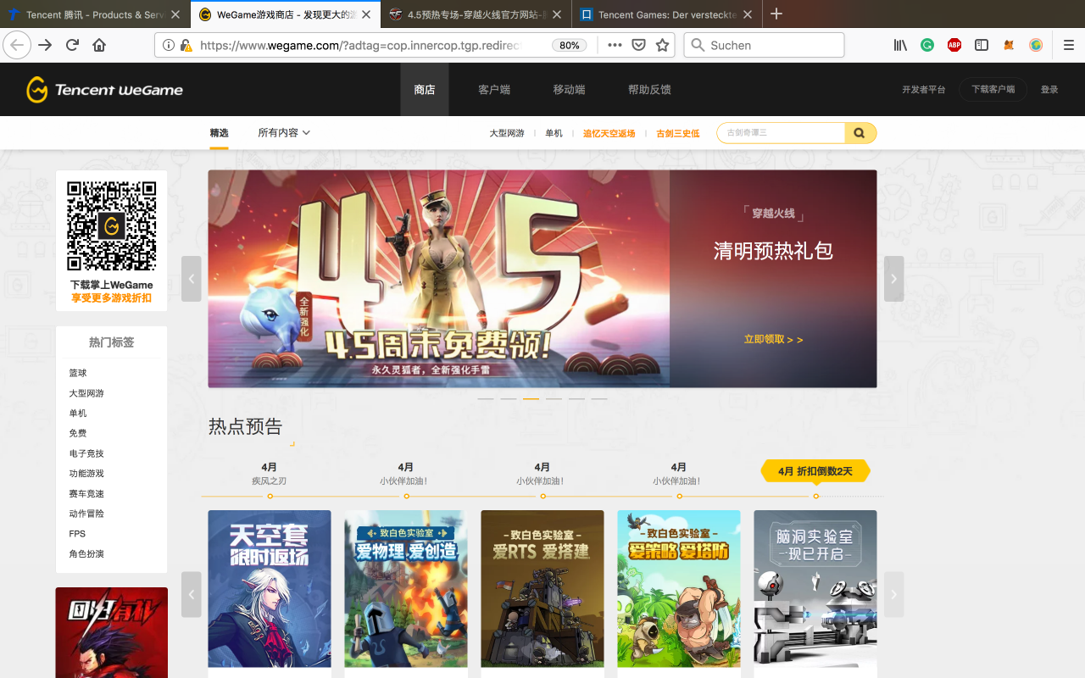Viewport: 1085px width, 678px height.
Task: Open the 古剑三史低 promo link
Action: click(678, 133)
